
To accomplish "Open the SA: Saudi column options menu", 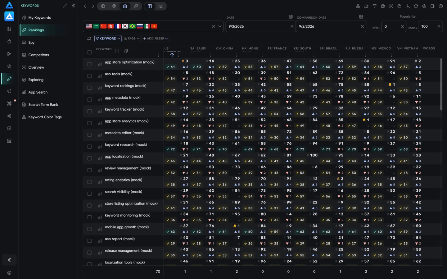I will coord(210,55).
